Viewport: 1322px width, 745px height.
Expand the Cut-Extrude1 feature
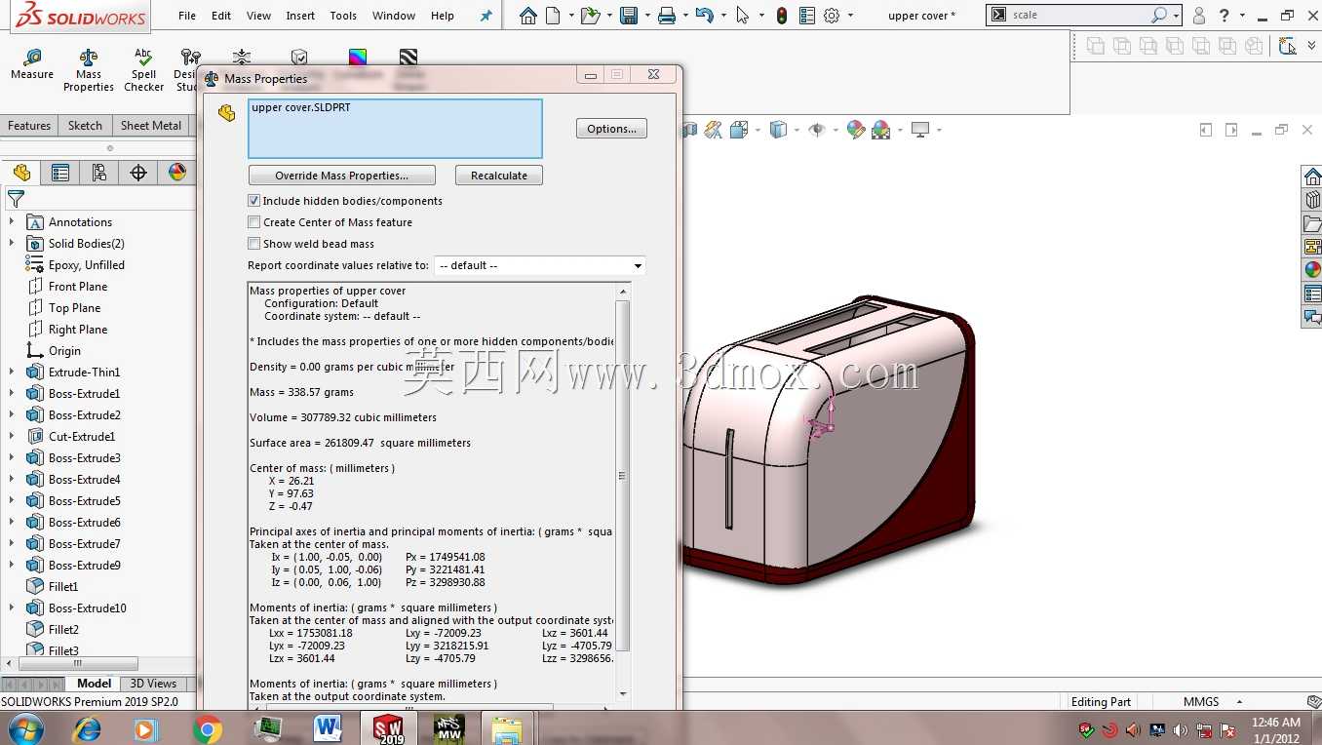click(x=12, y=437)
